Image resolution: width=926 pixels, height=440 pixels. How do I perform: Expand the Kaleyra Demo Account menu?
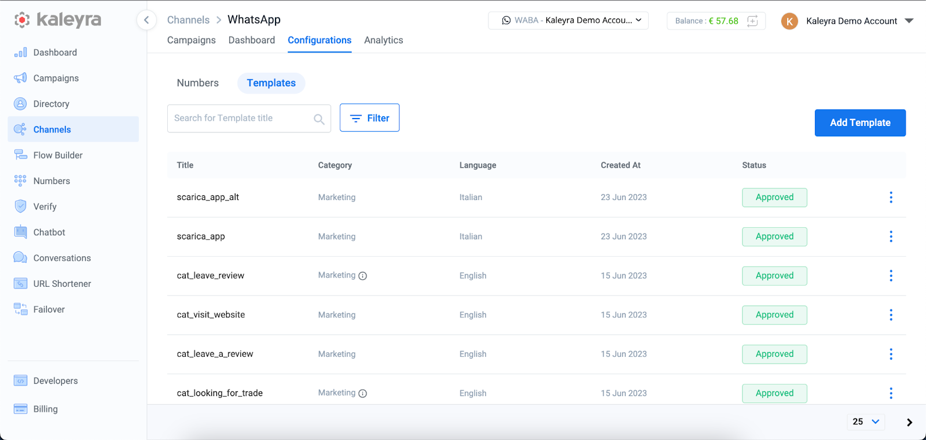[x=909, y=21]
